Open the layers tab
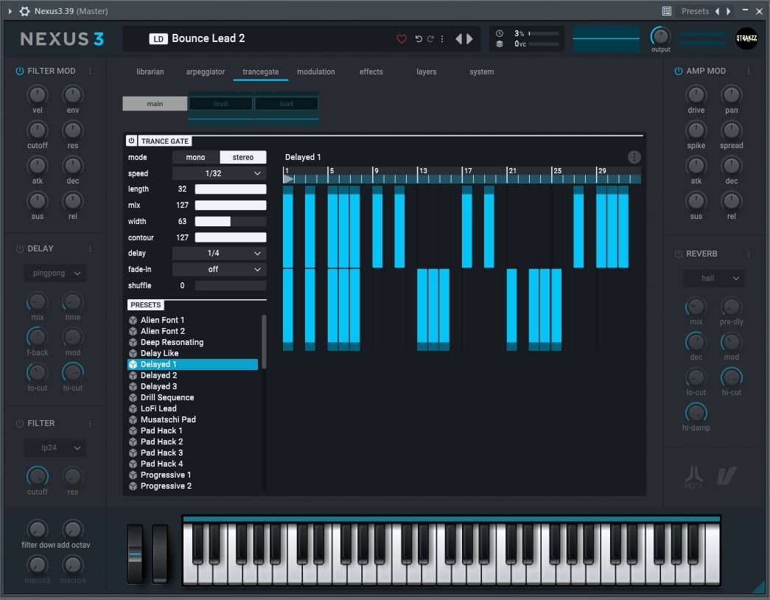 (x=426, y=71)
